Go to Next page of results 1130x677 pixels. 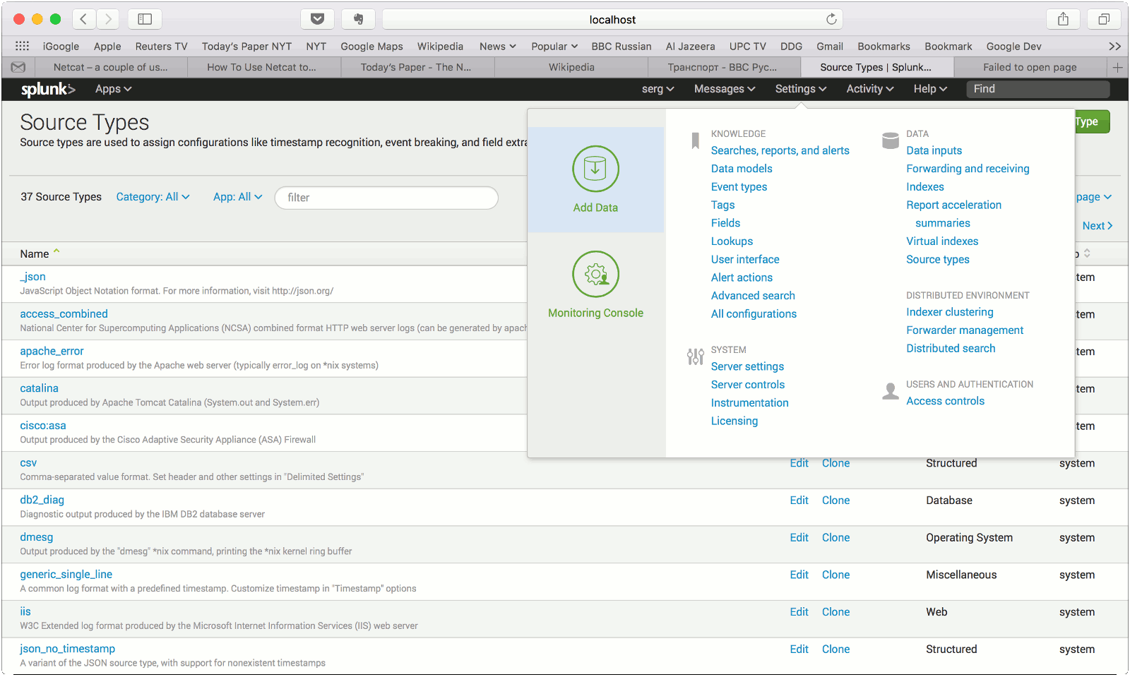pyautogui.click(x=1098, y=226)
